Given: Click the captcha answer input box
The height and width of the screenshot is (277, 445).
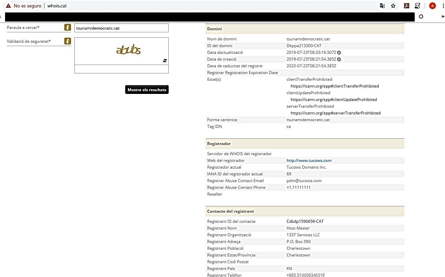Looking at the screenshot, I should click(x=122, y=69).
